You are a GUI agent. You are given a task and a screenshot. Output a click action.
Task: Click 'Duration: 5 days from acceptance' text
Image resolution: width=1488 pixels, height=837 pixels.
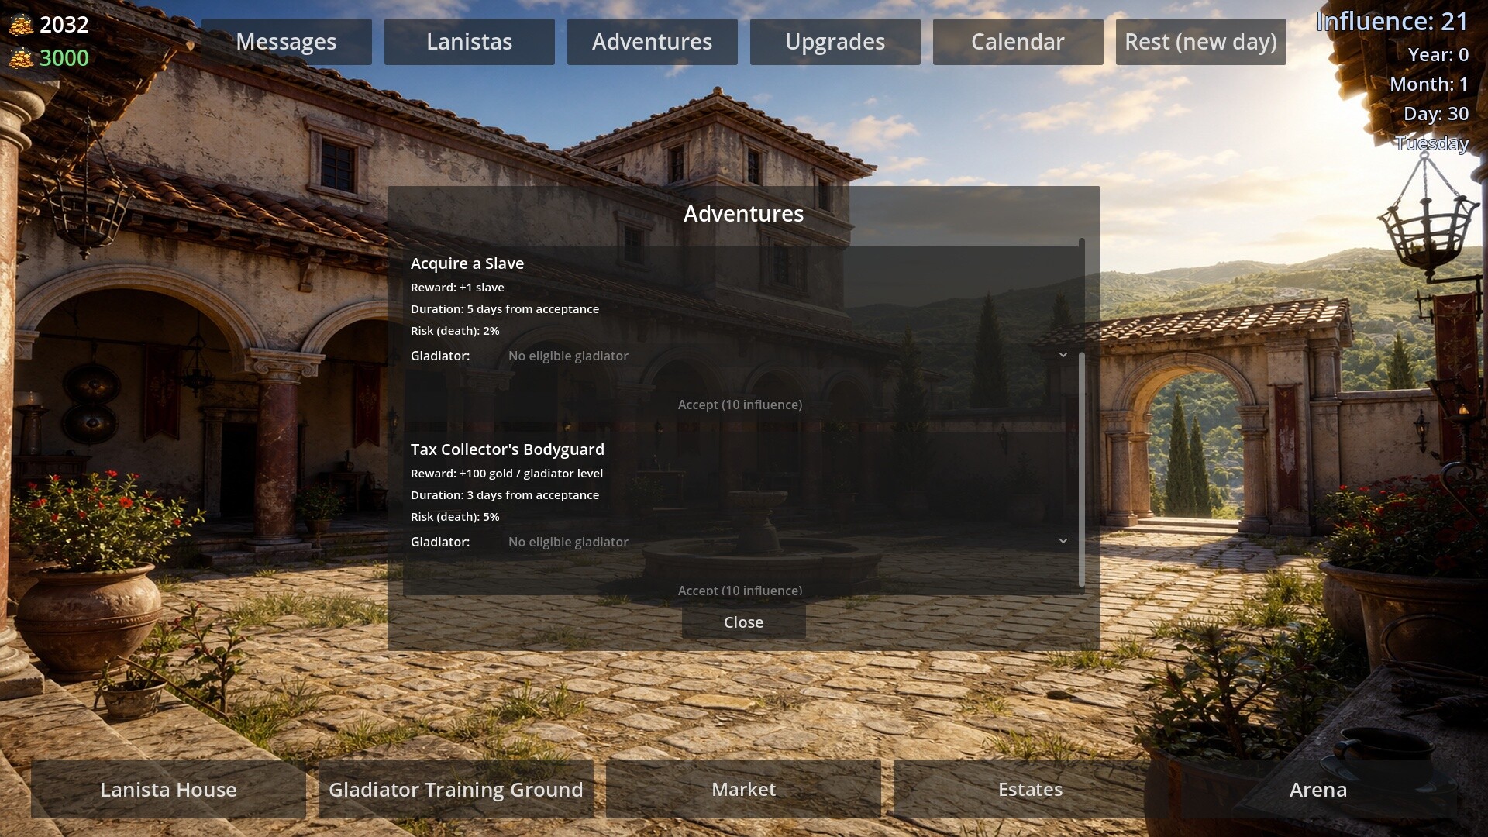[x=505, y=309]
